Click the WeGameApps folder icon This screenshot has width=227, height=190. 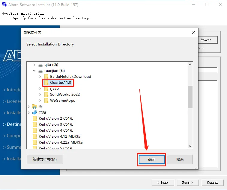click(46, 101)
